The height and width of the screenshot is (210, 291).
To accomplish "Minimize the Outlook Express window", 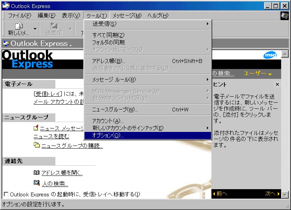I will [x=268, y=6].
